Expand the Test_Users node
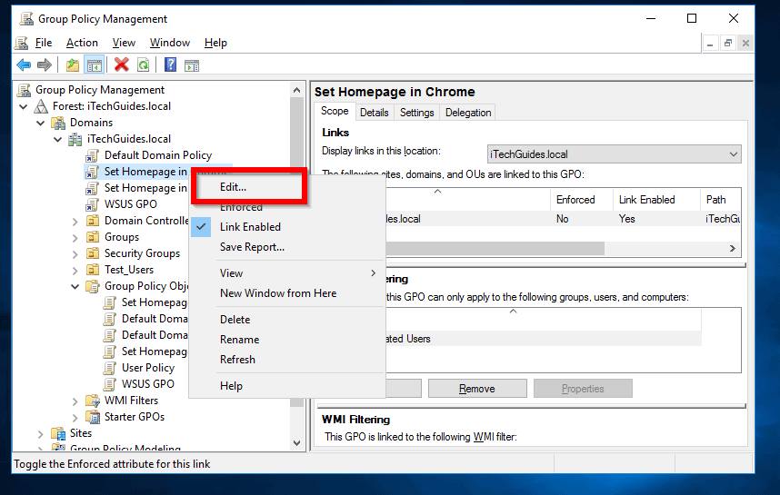This screenshot has width=780, height=495. click(75, 271)
